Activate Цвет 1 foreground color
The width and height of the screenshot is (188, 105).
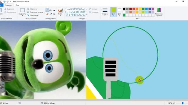113,12
